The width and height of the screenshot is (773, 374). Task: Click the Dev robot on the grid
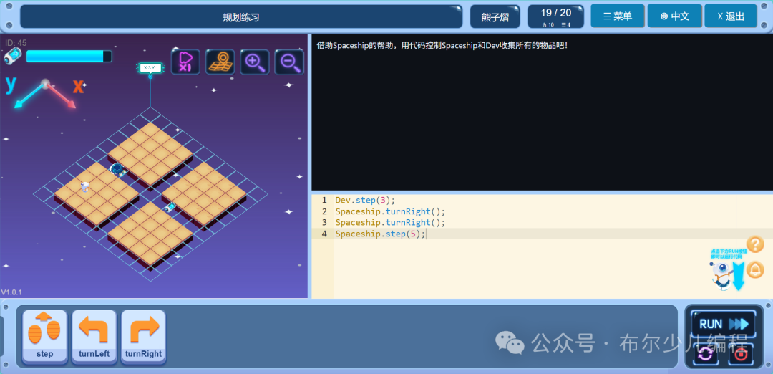point(85,186)
